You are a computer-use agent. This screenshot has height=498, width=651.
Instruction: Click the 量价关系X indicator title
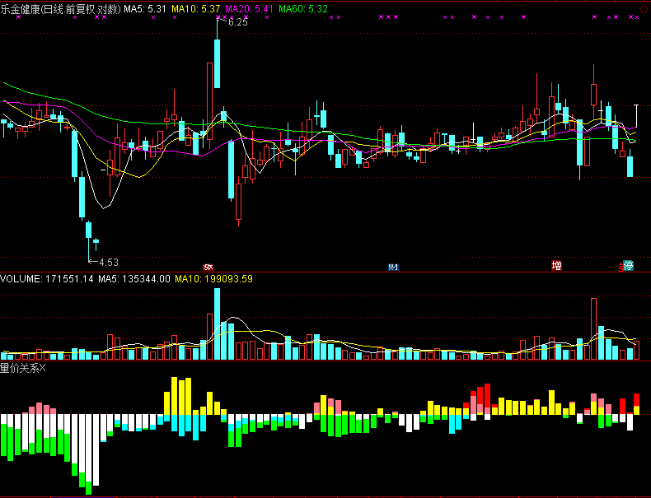[23, 368]
